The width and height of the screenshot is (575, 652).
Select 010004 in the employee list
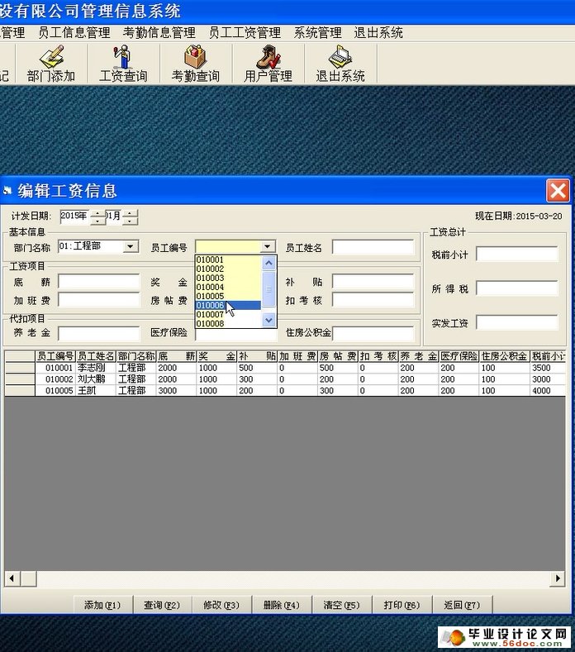pyautogui.click(x=228, y=287)
